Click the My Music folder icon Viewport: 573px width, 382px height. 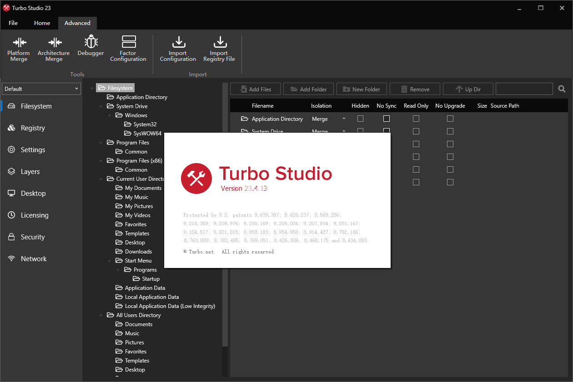119,197
